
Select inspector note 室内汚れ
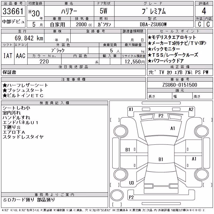point(12,113)
